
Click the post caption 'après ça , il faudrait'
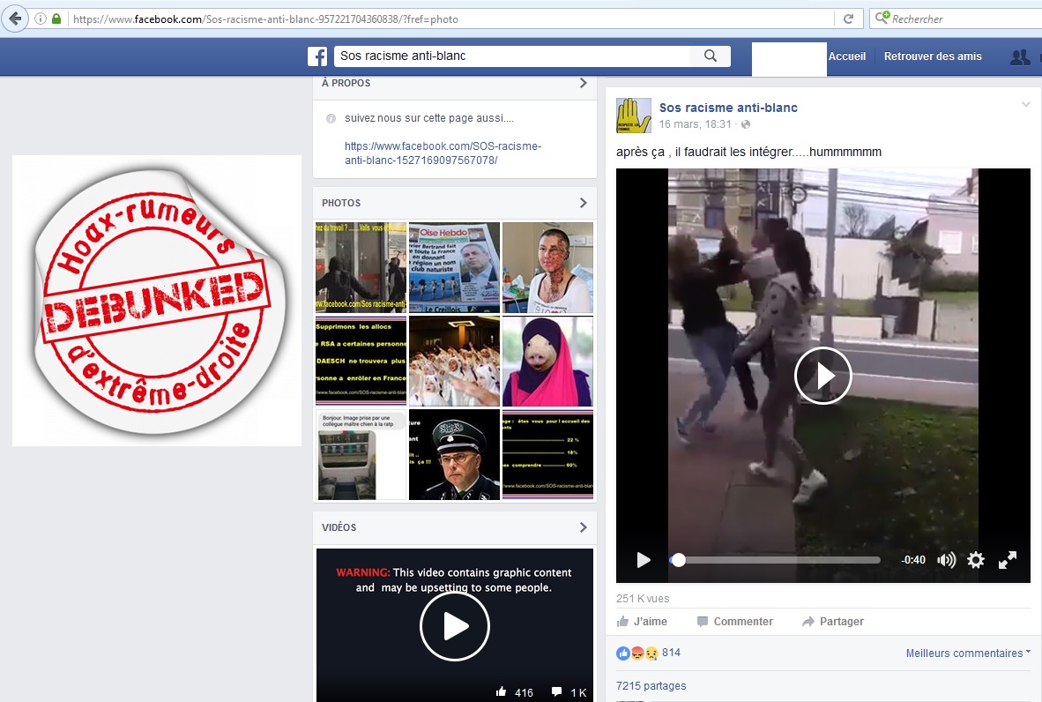749,152
